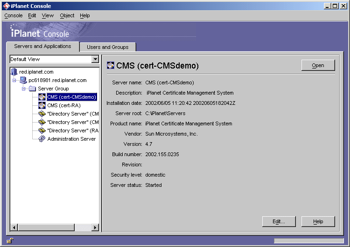350x247 pixels.
Task: Click the iPlanet Console title bar icon
Action: coord(7,6)
